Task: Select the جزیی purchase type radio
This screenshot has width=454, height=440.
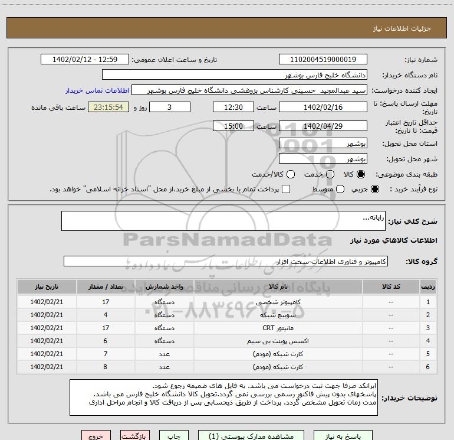Action: pyautogui.click(x=375, y=189)
